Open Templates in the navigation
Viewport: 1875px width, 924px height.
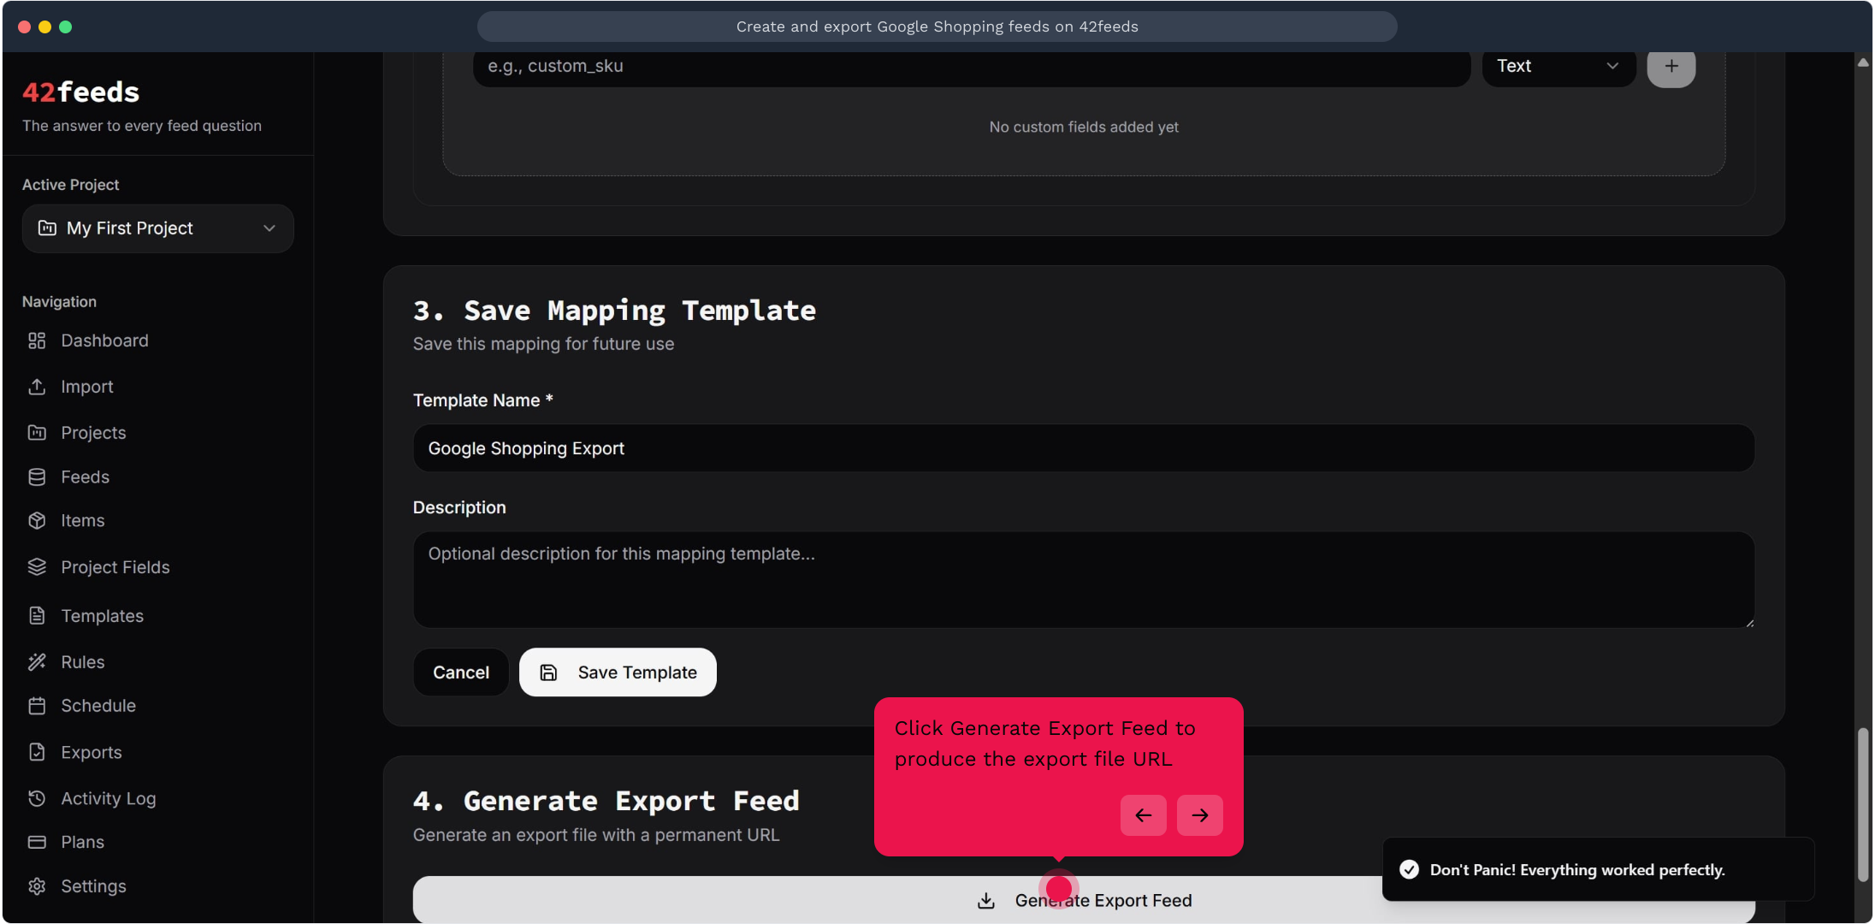point(102,616)
